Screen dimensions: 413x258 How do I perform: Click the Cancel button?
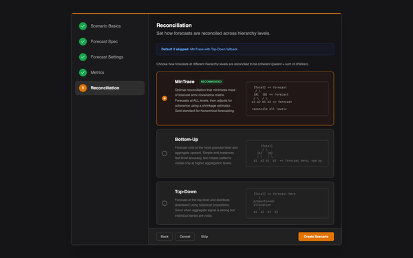coord(184,237)
